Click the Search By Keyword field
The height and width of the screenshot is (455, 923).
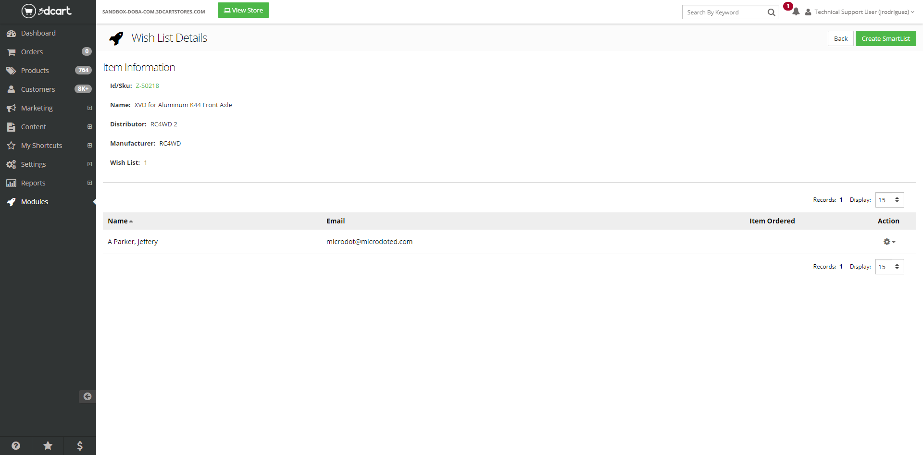(723, 12)
